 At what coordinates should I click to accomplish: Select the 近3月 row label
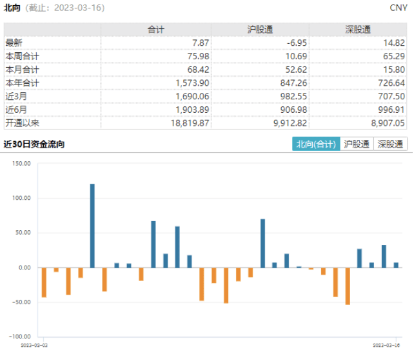point(16,96)
